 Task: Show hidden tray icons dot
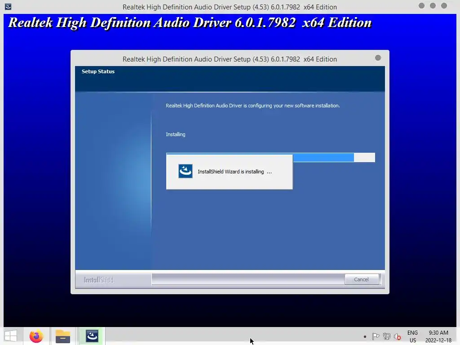(x=365, y=336)
